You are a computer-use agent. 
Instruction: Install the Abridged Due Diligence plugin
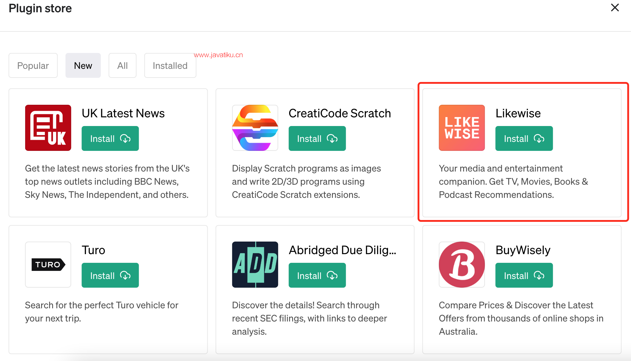[317, 275]
